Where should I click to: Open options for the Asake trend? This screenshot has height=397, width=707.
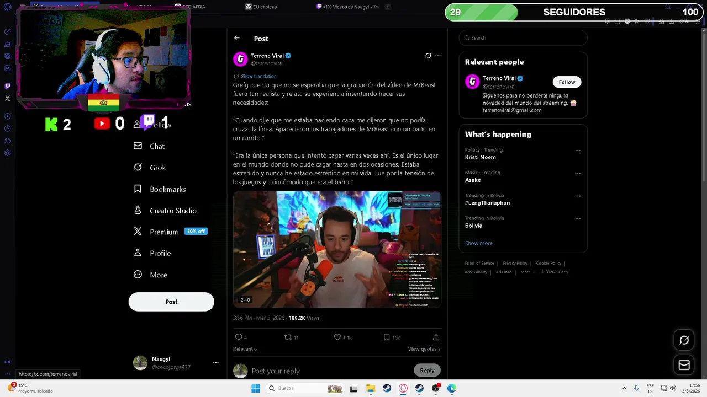[x=578, y=173]
